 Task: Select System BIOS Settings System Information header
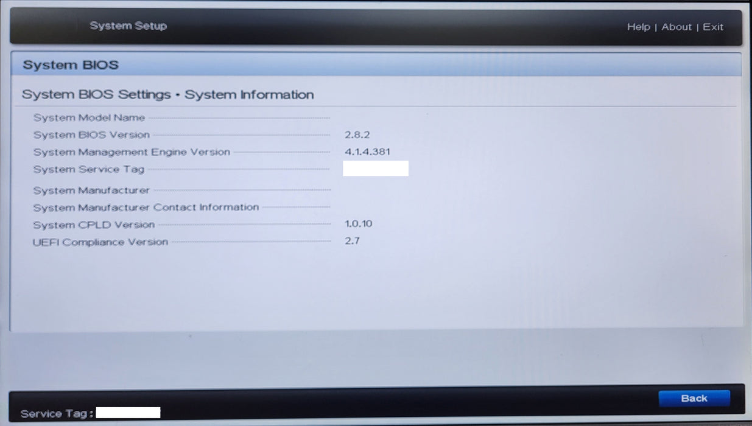pyautogui.click(x=167, y=95)
